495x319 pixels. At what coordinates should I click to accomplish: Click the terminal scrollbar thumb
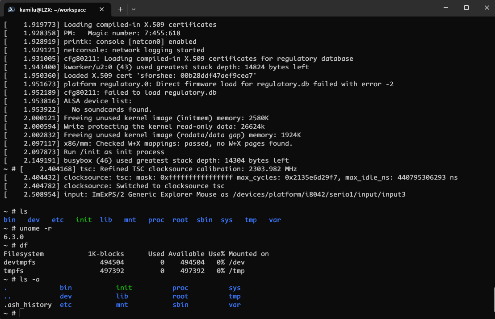[494, 299]
